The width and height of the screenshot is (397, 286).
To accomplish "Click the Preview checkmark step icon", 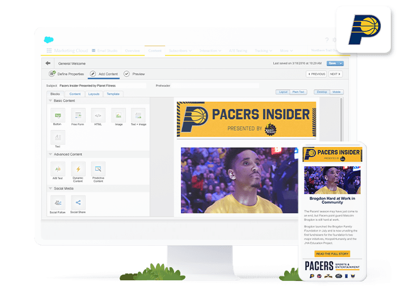I will (x=126, y=74).
